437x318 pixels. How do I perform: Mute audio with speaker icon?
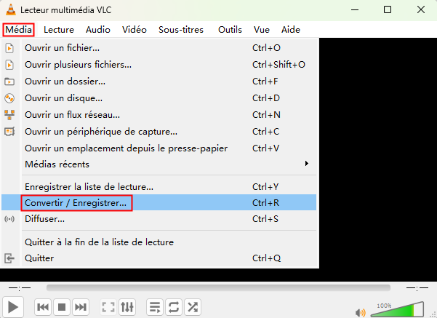point(361,313)
